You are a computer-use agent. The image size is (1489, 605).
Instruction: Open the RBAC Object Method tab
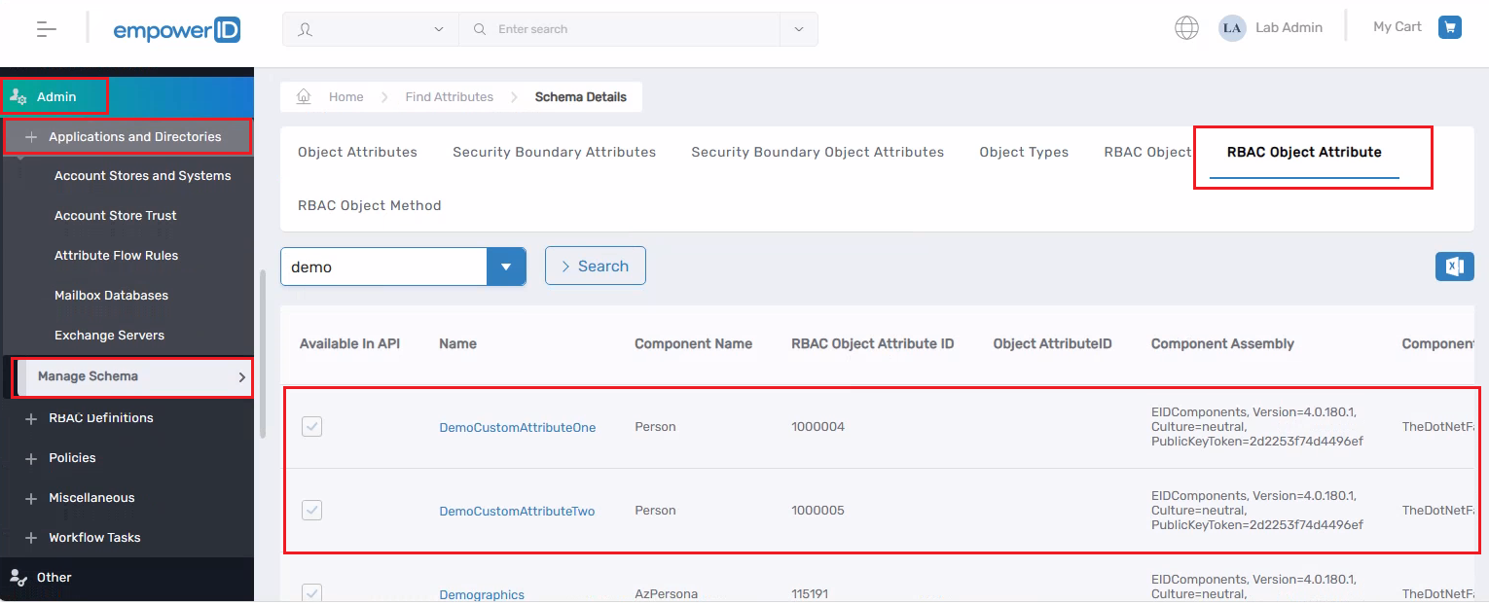(x=370, y=205)
